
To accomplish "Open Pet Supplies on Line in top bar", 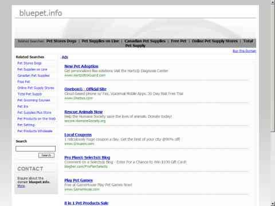I will pyautogui.click(x=100, y=41).
